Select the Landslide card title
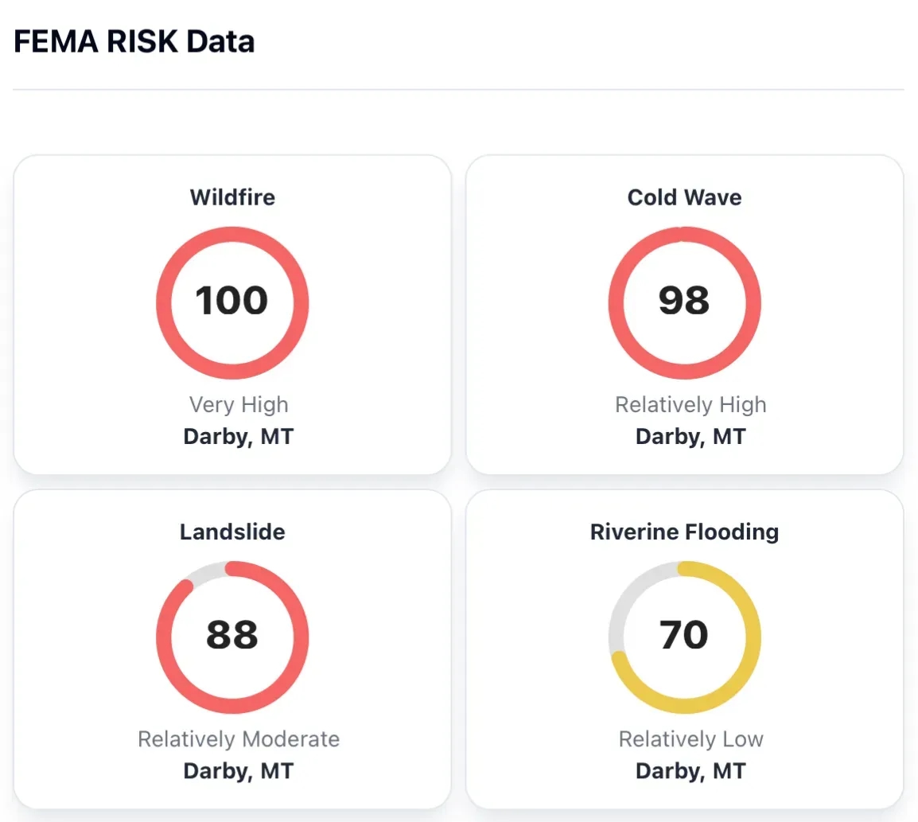Screen dimensions: 918x822 232,532
